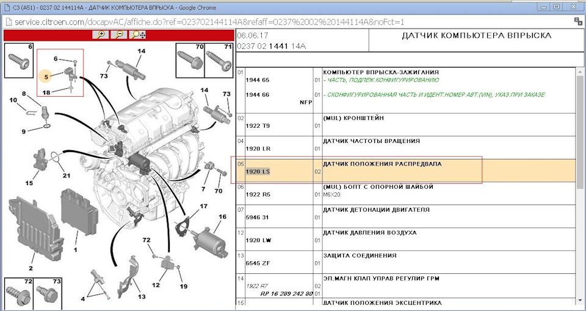Click description (MUL) КРОНШТЕЙН
The width and height of the screenshot is (586, 311).
pyautogui.click(x=353, y=118)
